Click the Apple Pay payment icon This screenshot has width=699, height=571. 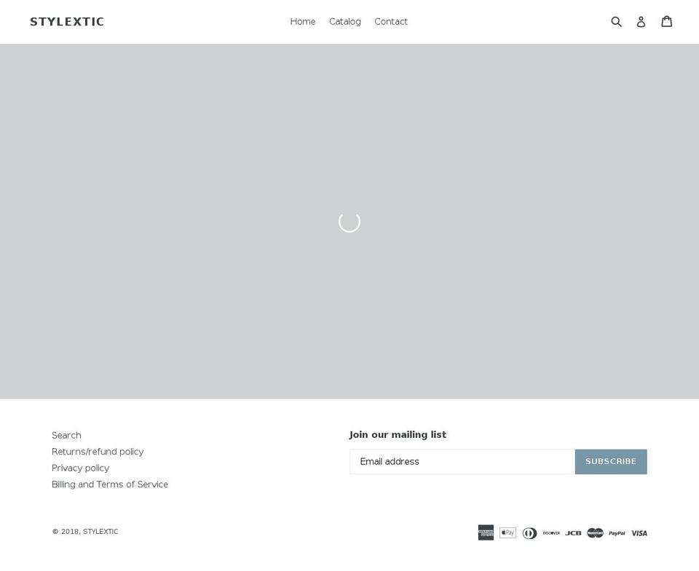click(x=508, y=532)
